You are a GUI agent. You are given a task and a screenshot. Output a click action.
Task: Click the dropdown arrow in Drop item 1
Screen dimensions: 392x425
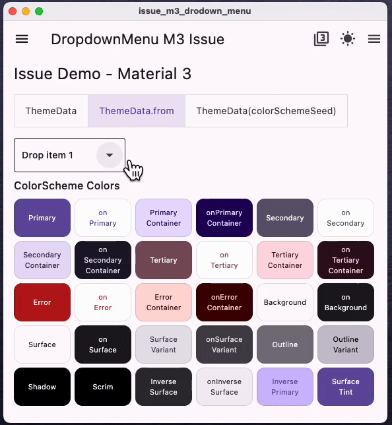coord(110,155)
